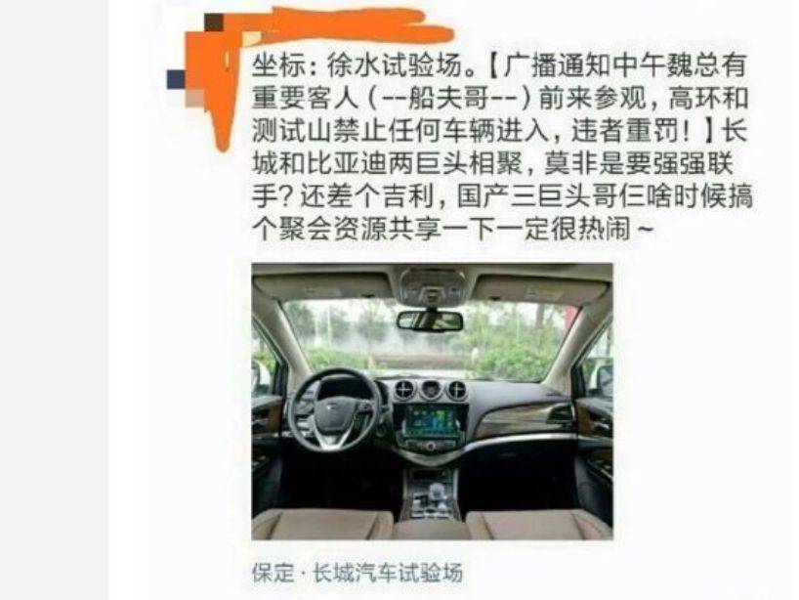Click the passenger side sun visor
Viewport: 799px width, 600px height.
(542, 288)
